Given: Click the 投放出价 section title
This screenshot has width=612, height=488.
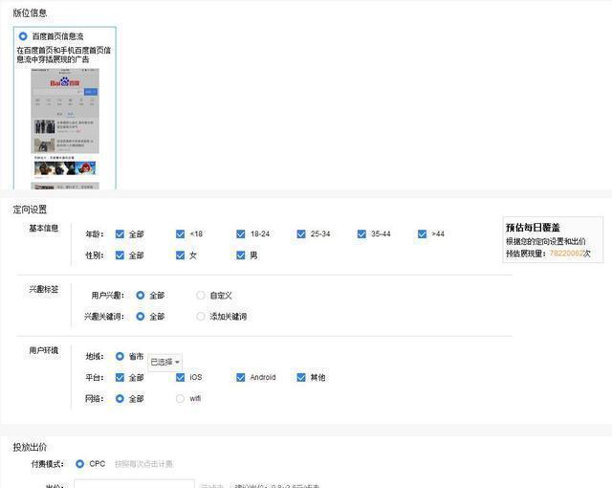Looking at the screenshot, I should pos(30,447).
